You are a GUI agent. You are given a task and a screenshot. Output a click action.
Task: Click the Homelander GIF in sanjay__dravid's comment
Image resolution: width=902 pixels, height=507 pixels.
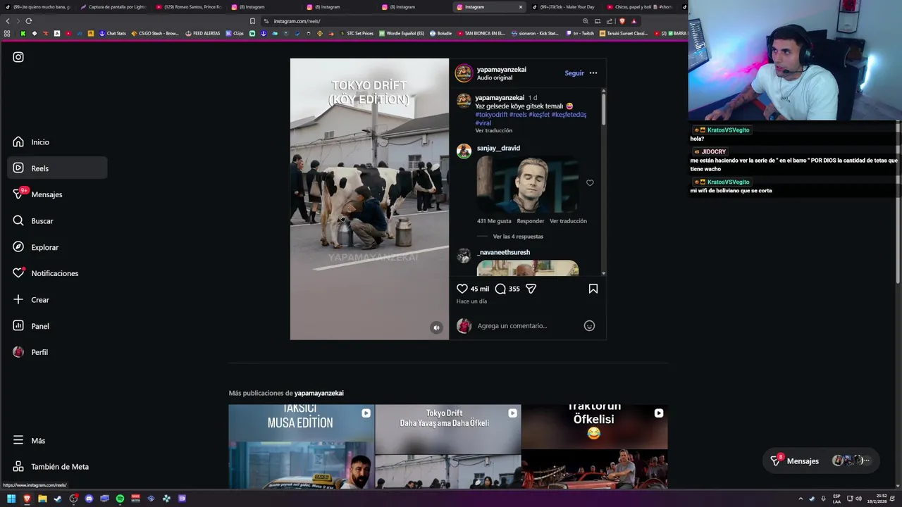528,184
